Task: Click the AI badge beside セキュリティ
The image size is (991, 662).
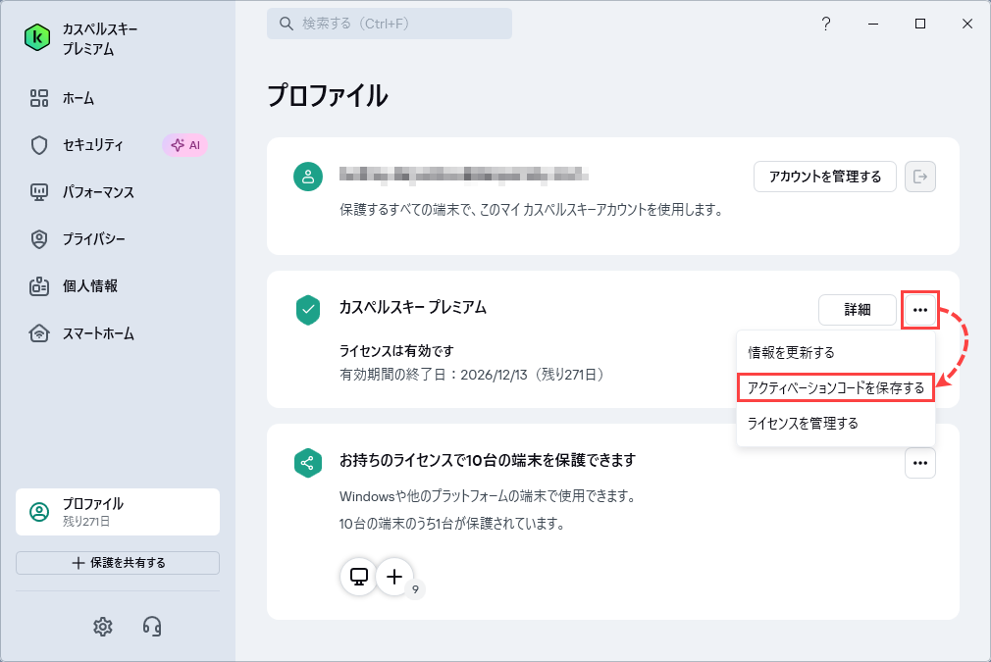Action: [x=185, y=145]
